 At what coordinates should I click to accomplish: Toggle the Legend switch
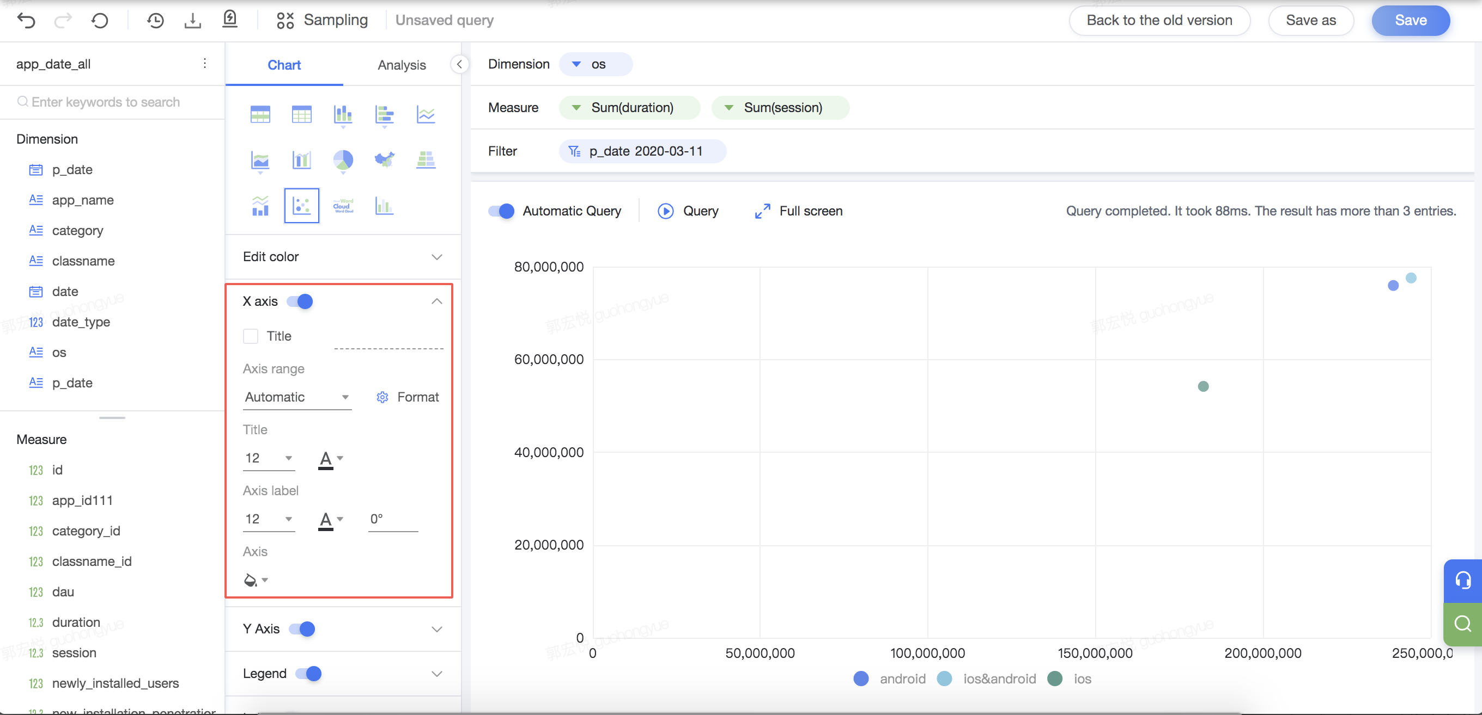pos(308,673)
